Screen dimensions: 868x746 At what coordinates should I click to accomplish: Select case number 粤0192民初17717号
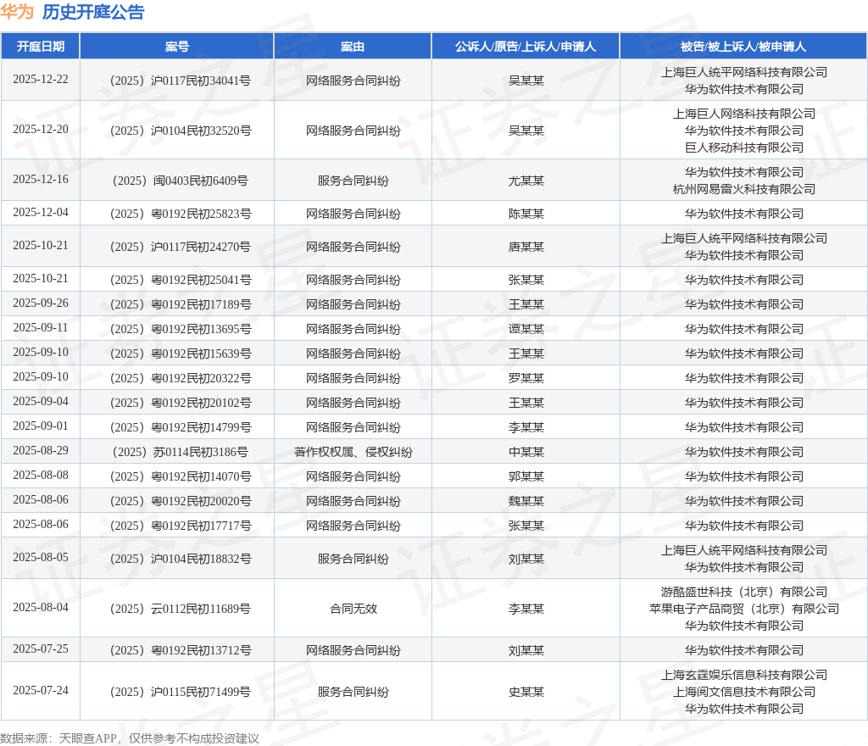coord(181,526)
